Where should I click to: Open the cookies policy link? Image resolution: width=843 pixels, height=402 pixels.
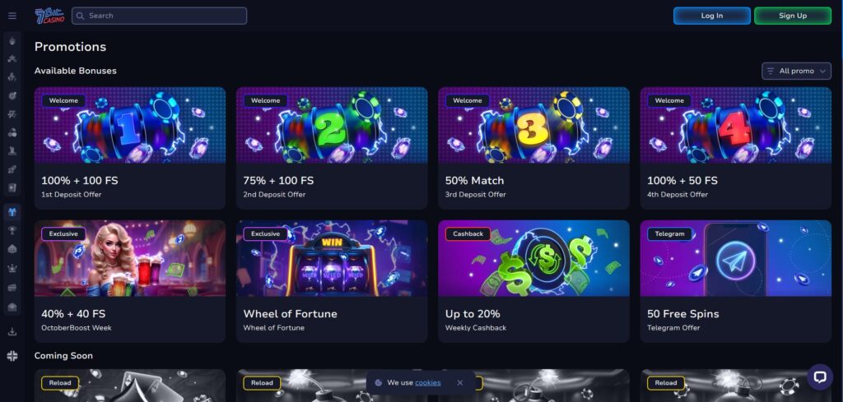pyautogui.click(x=428, y=382)
